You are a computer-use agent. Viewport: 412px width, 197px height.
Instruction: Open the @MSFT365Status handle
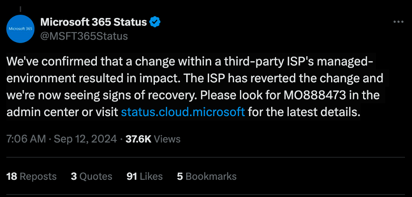tap(84, 36)
